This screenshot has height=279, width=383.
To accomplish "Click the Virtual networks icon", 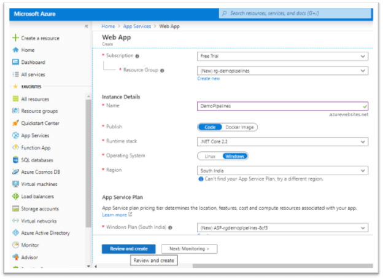I will coord(15,221).
